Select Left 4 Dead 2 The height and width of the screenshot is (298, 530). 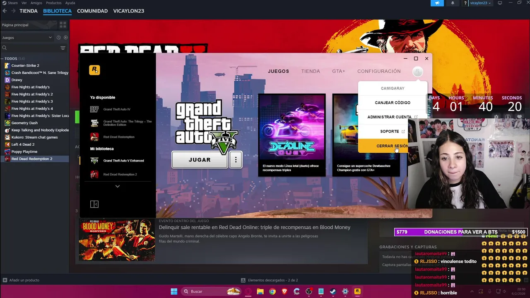[x=34, y=144]
